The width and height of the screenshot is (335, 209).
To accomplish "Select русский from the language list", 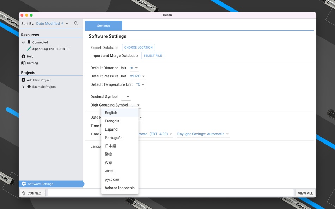I will pos(120,179).
